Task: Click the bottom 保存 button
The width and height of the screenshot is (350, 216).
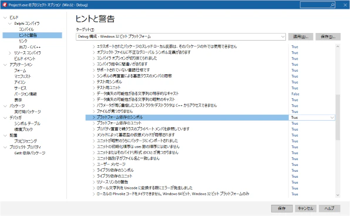Action: point(282,208)
